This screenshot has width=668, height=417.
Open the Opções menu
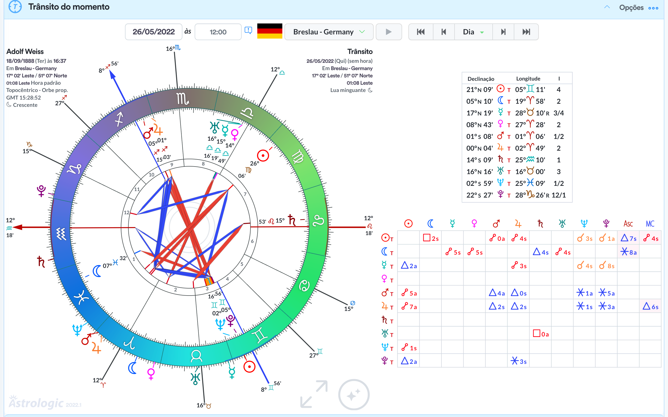click(631, 8)
